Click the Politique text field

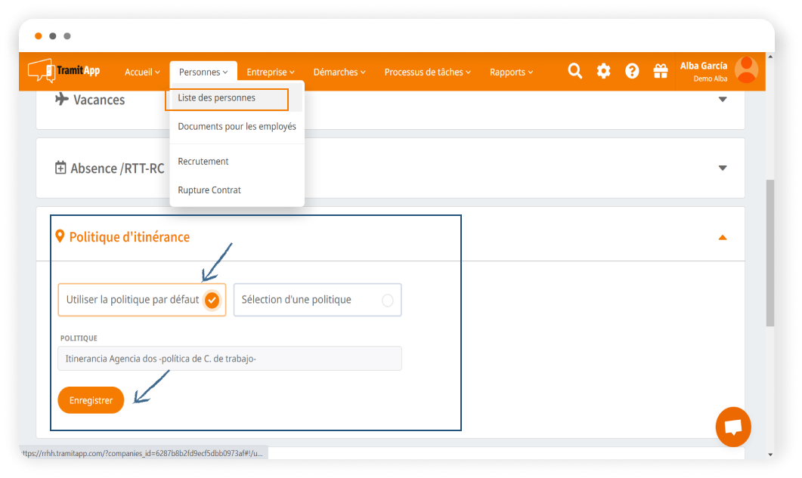229,359
